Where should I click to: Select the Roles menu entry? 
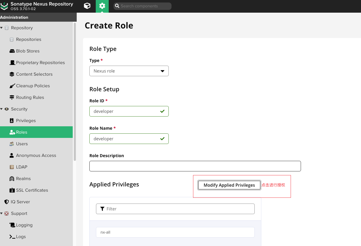coord(36,132)
